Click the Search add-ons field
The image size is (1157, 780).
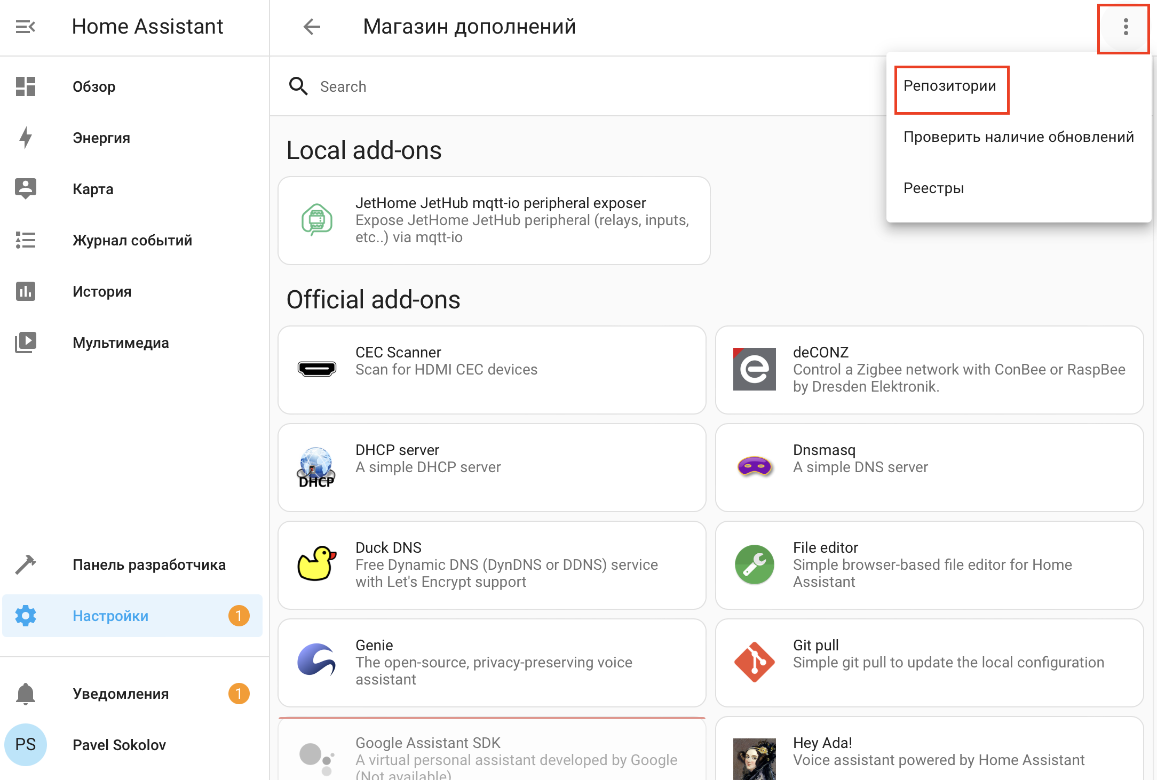pos(534,86)
